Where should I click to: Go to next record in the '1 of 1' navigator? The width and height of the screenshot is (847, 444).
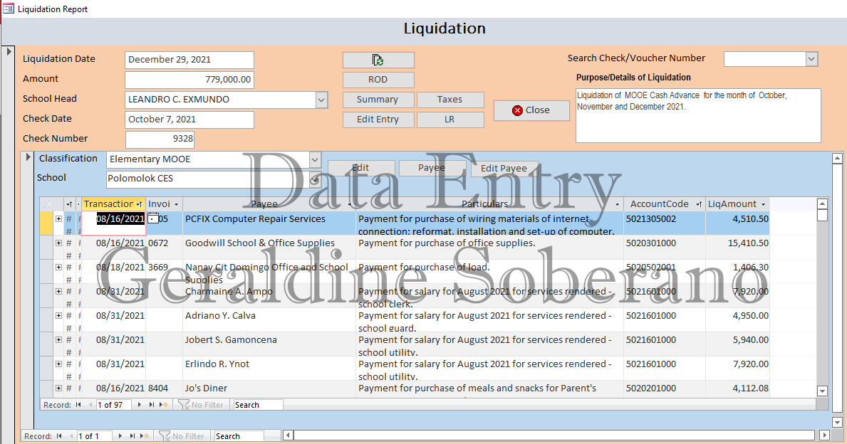[x=120, y=436]
